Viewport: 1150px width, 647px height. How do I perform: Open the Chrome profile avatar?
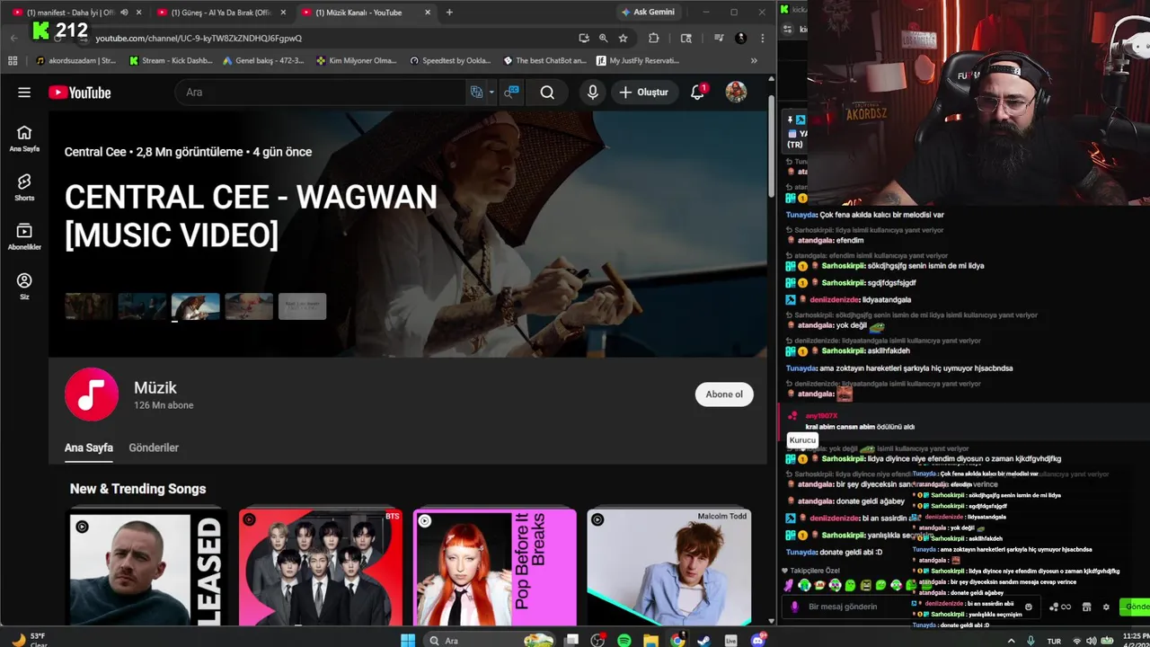tap(740, 38)
